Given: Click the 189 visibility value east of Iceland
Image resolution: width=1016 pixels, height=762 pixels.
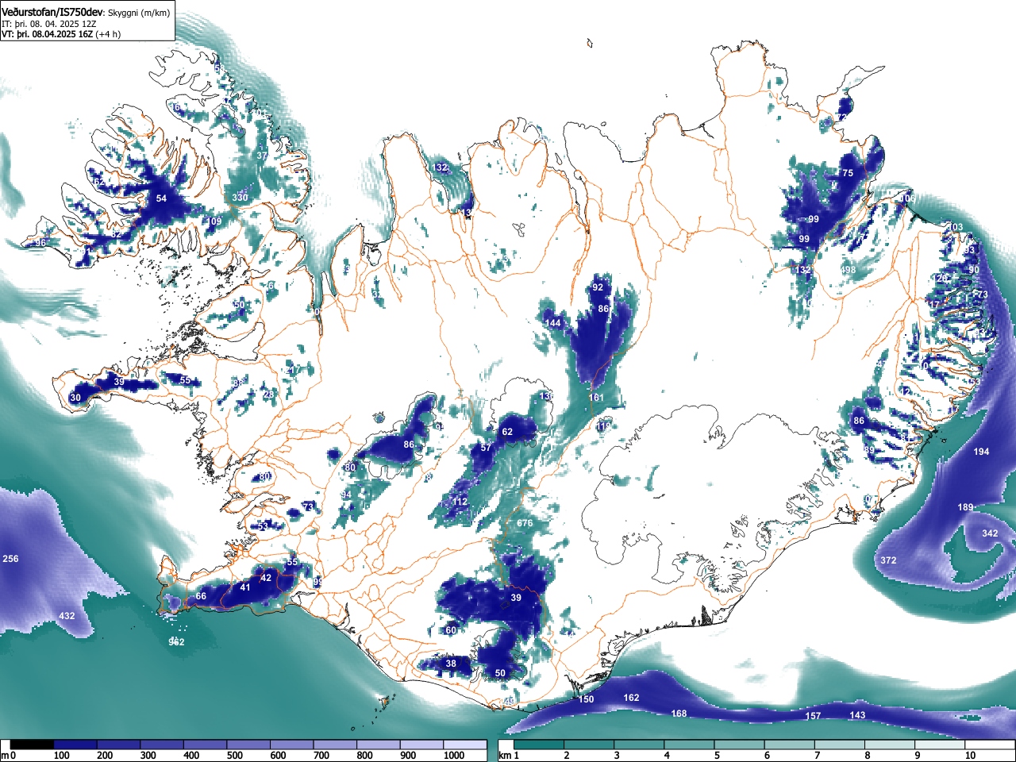Looking at the screenshot, I should tap(965, 507).
